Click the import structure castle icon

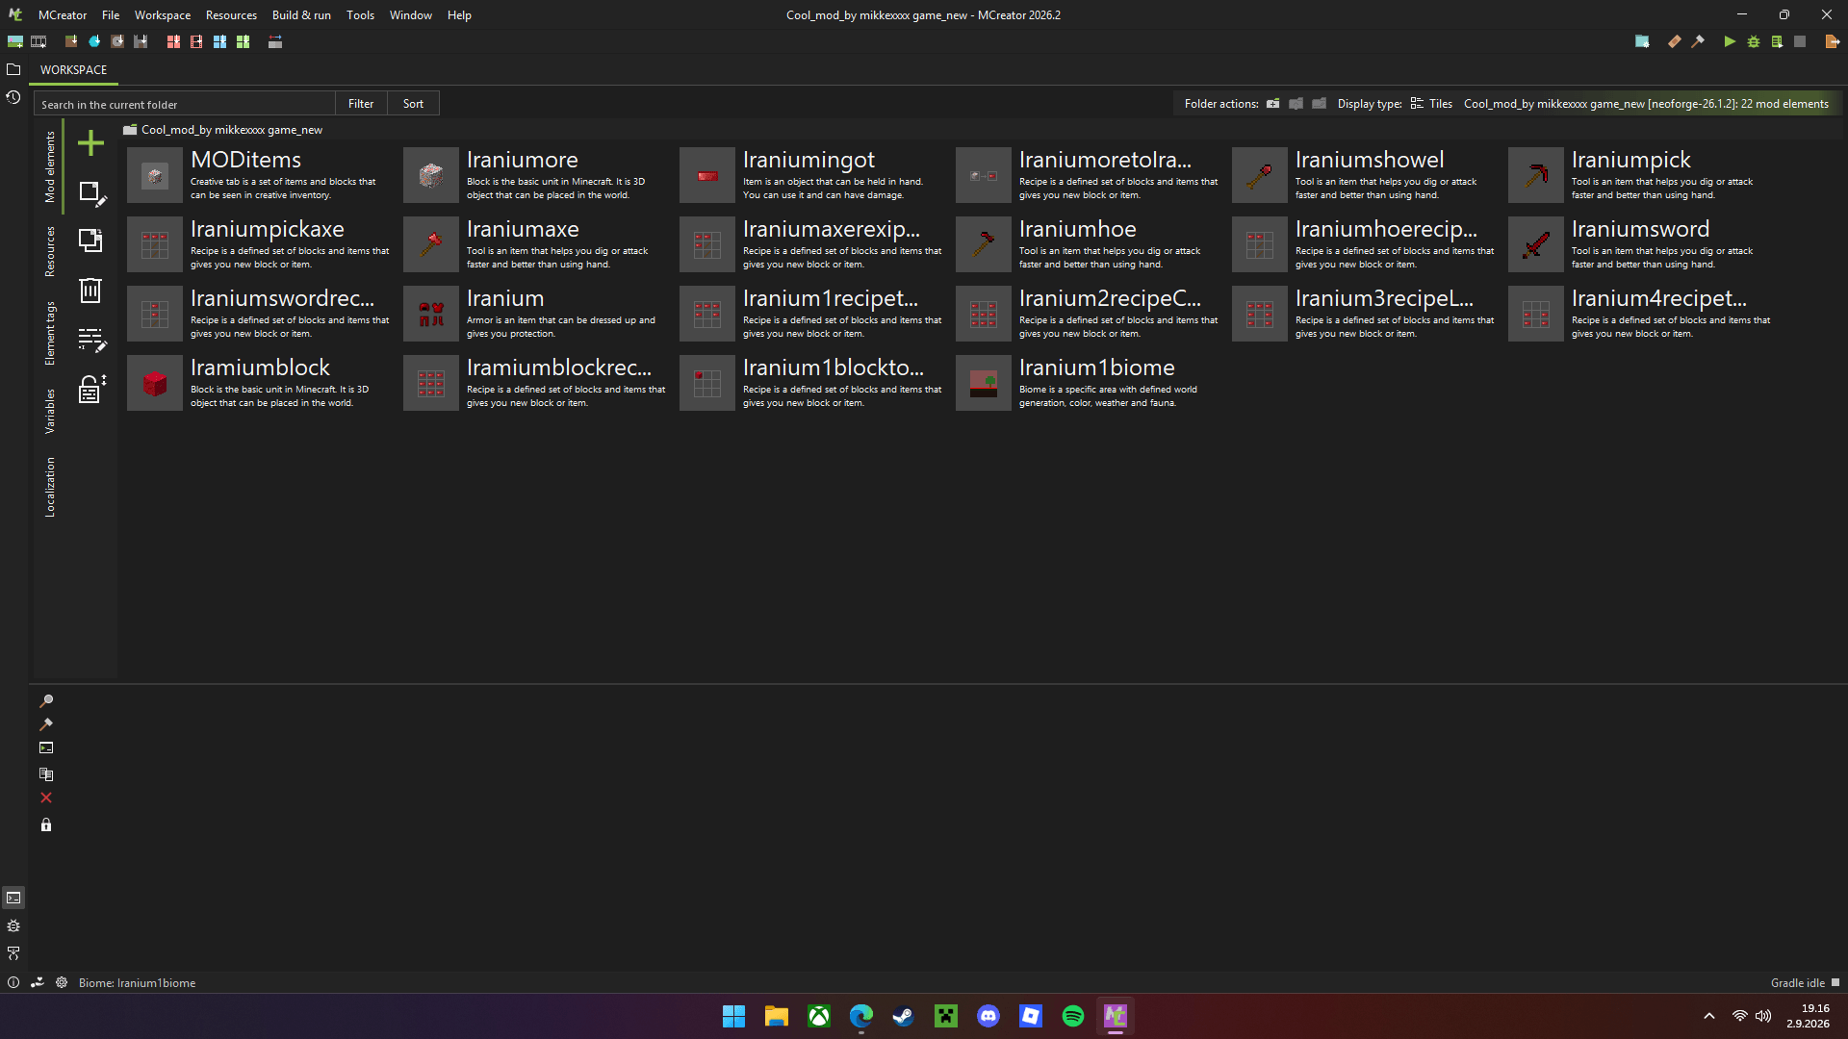tap(141, 41)
